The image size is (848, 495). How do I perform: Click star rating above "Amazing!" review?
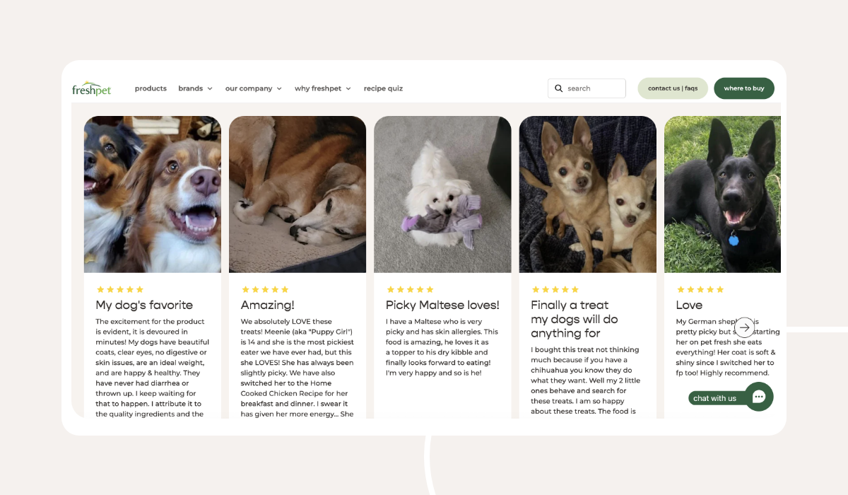coord(265,289)
